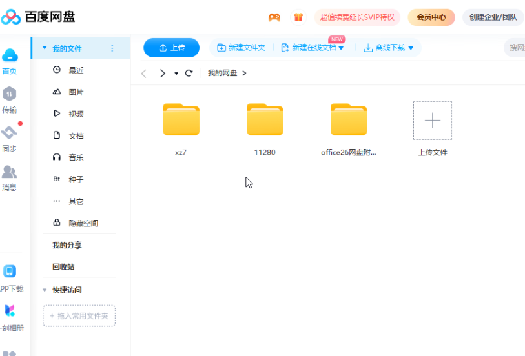
Task: Collapse the 我的文件 tree triangle
Action: (45, 48)
